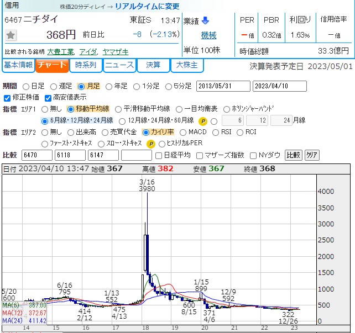Enable 日経平均 comparison checkbox
This screenshot has width=355, height=333.
(159, 156)
